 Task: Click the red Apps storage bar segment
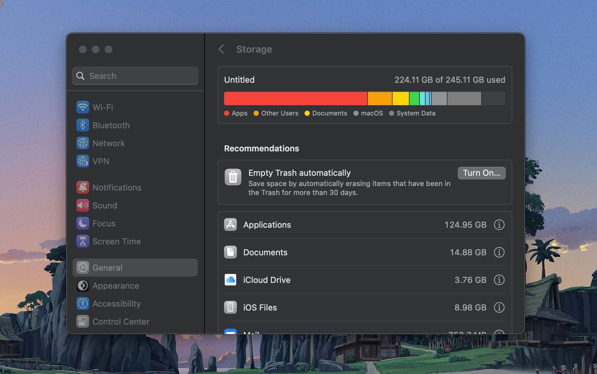[295, 98]
